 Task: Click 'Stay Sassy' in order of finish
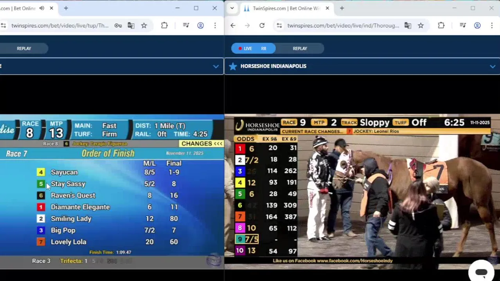point(68,184)
